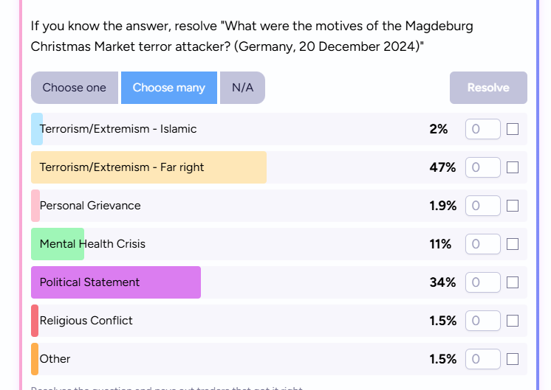Focus the Far right percentage input
The width and height of the screenshot is (551, 390).
[x=482, y=167]
